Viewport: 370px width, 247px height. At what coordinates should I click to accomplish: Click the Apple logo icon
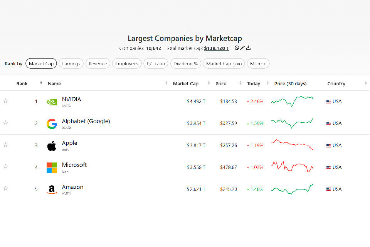pos(52,146)
